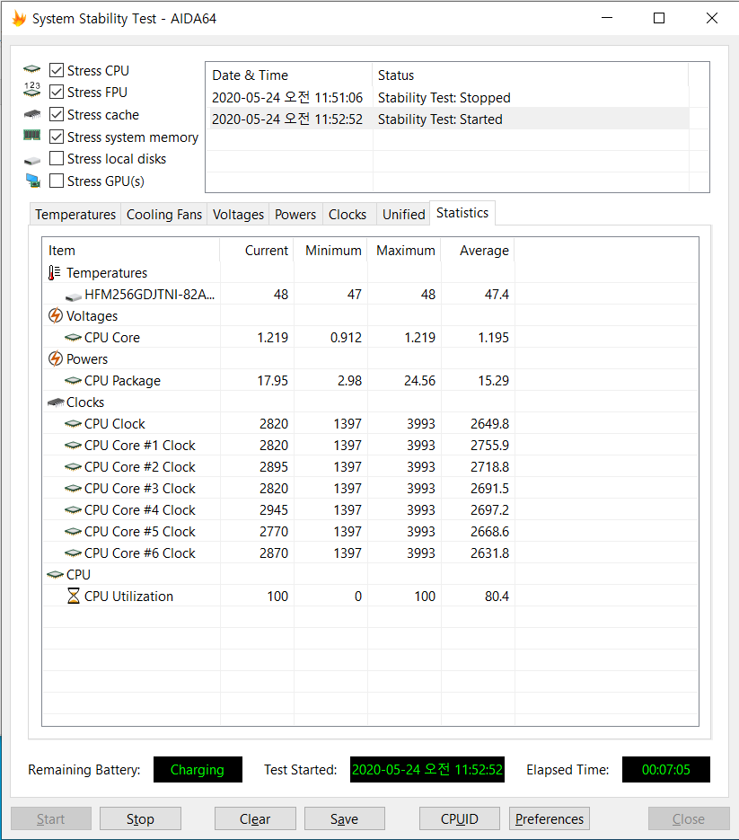
Task: Click the chip icon next to CPU Core #2 Clock
Action: coord(74,466)
